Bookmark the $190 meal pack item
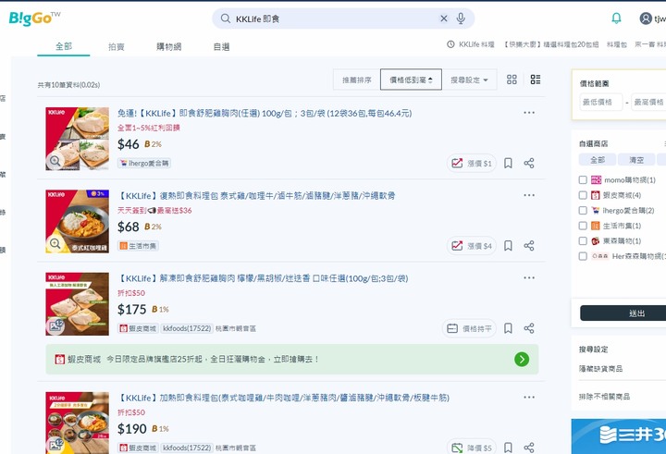666x454 pixels. 508,448
